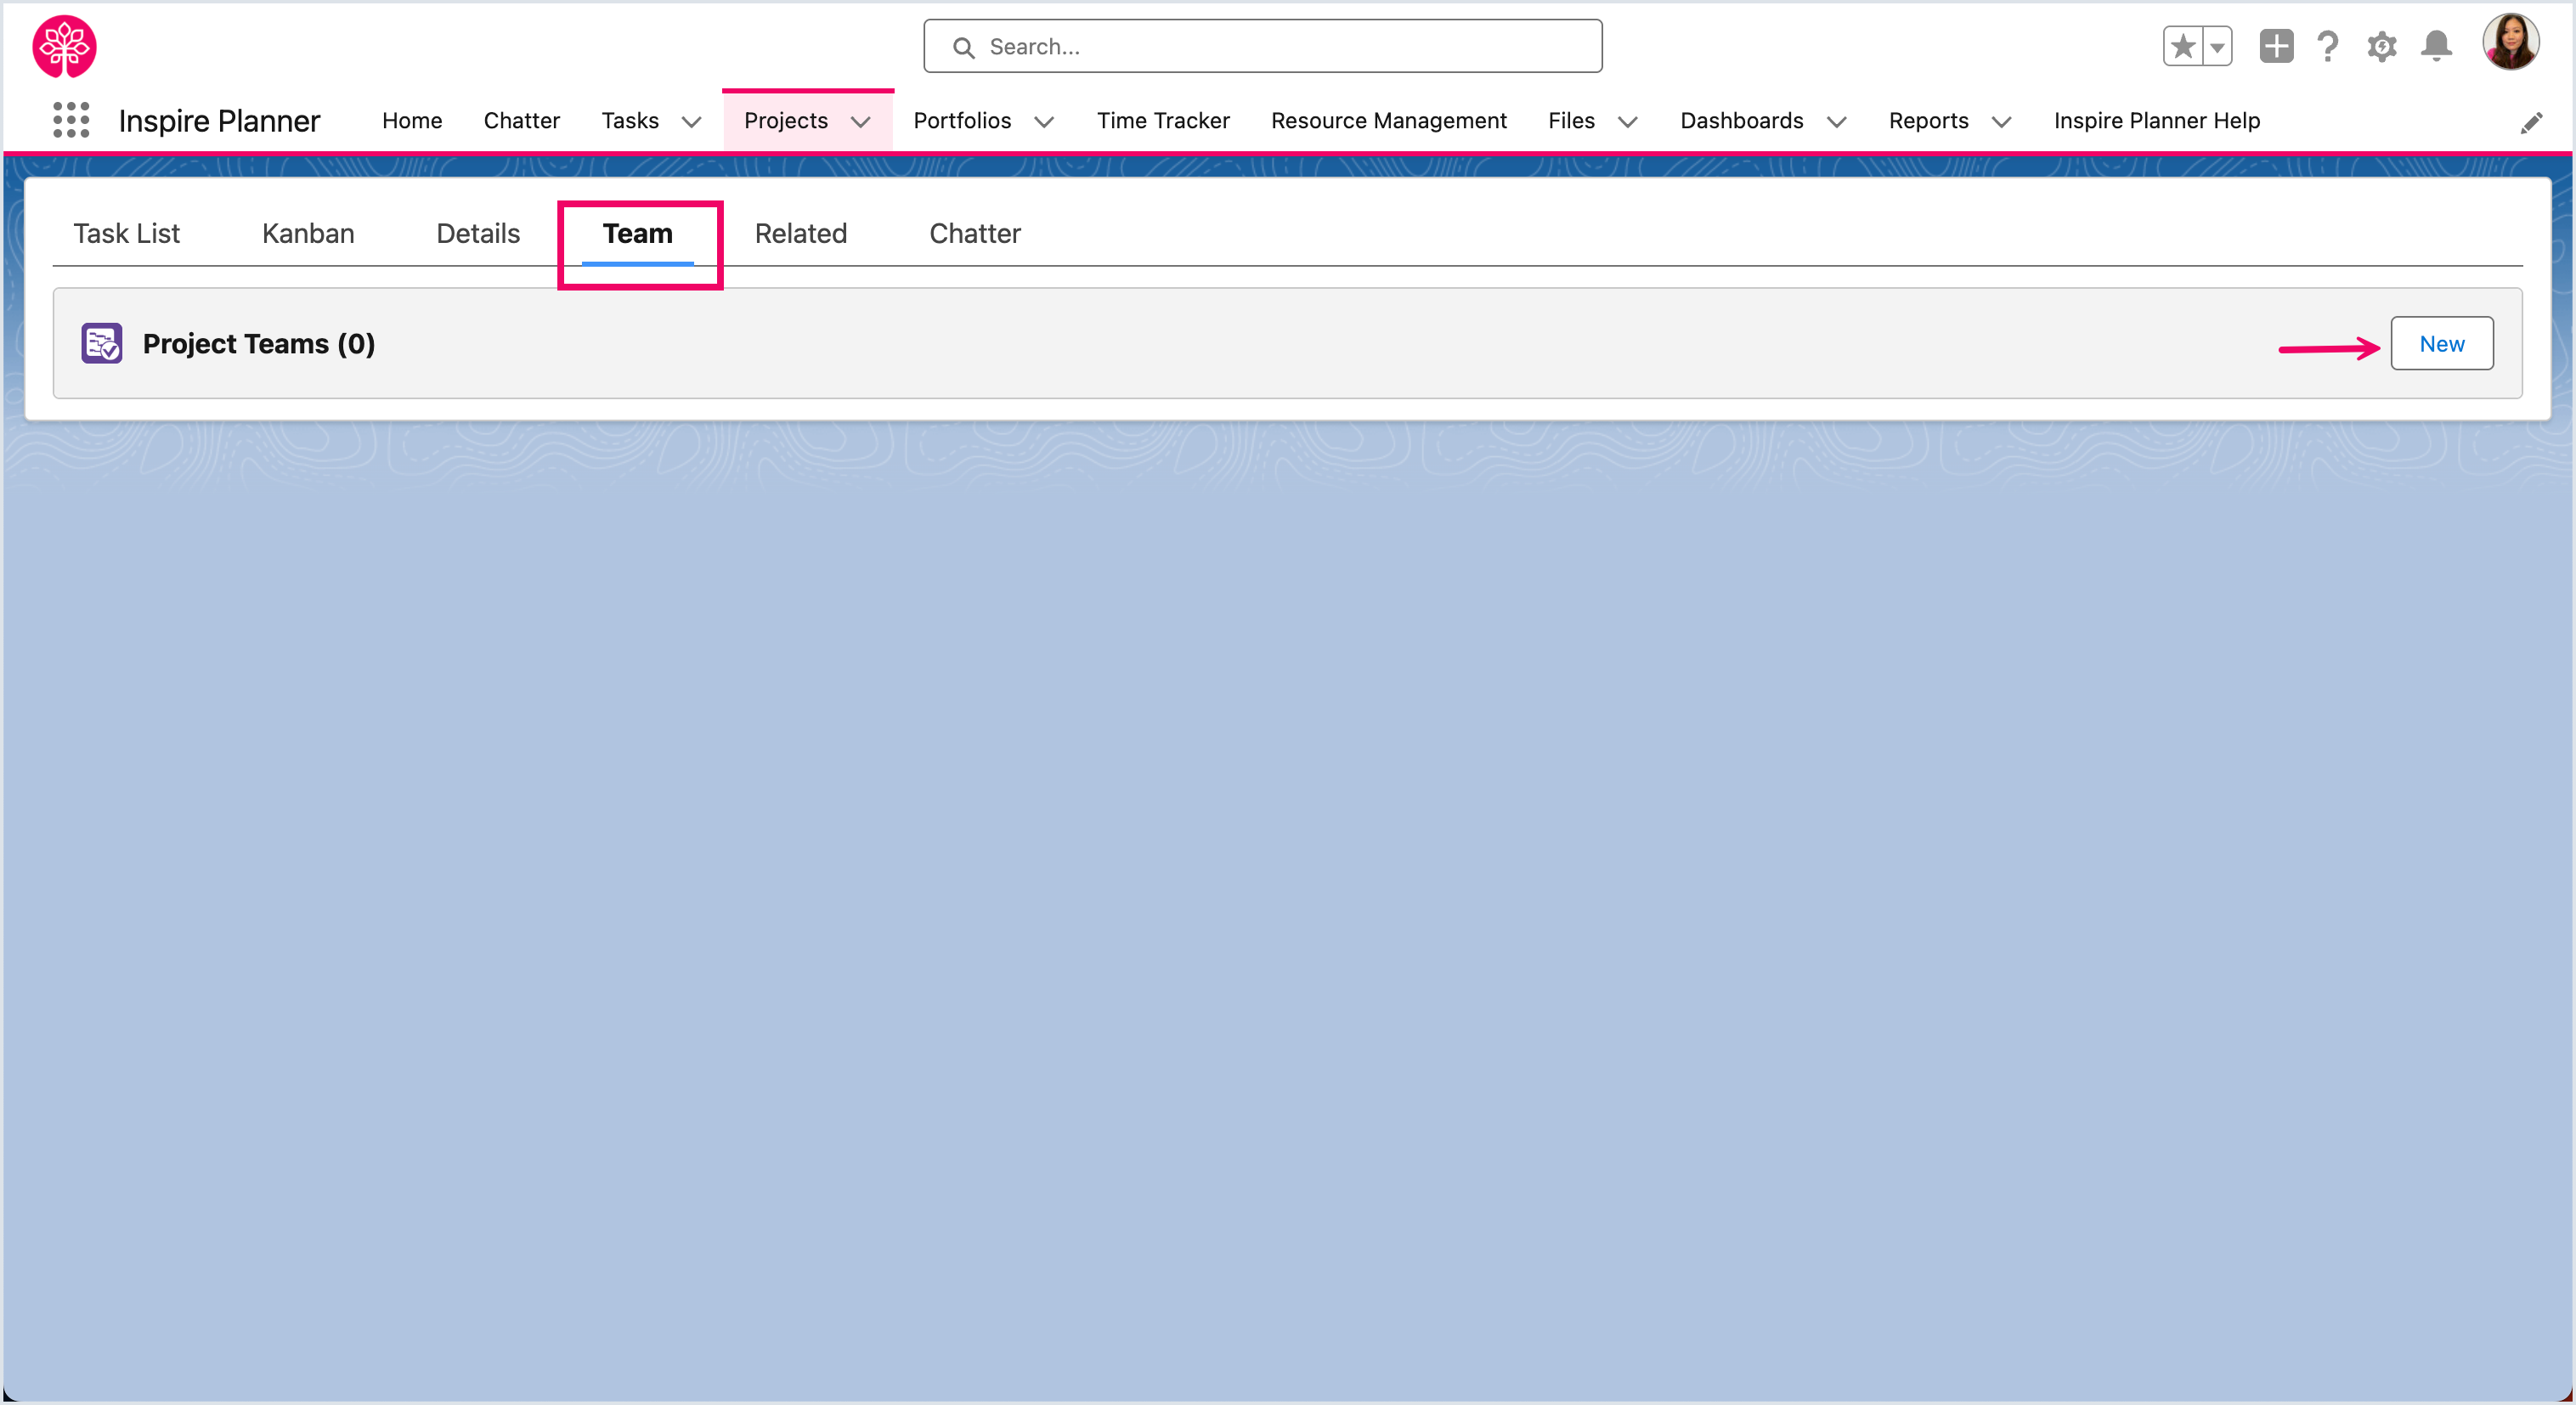Open the Project Teams (0) heading link
Screen dimensions: 2576x1405
point(258,343)
